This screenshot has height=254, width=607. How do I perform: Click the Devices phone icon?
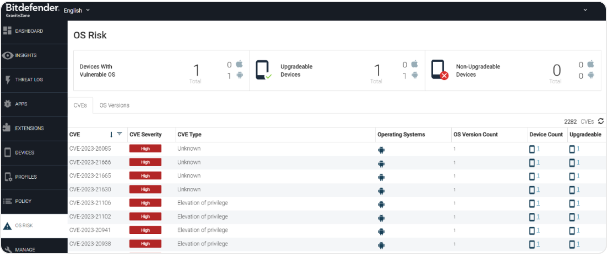(x=7, y=152)
